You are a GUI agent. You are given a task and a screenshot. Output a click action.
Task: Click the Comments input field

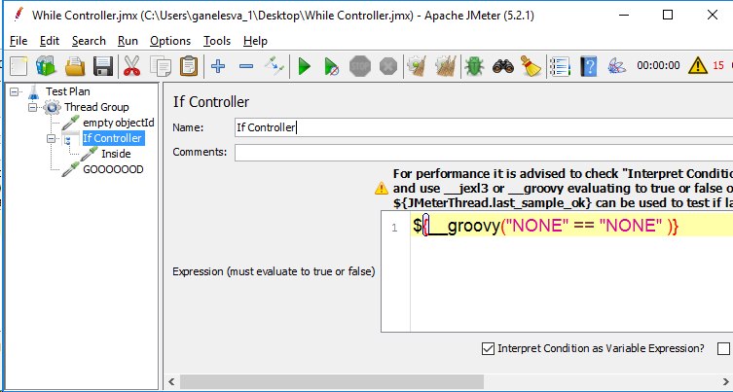tap(484, 153)
